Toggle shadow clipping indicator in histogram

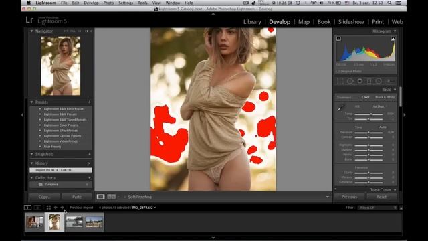(x=338, y=39)
